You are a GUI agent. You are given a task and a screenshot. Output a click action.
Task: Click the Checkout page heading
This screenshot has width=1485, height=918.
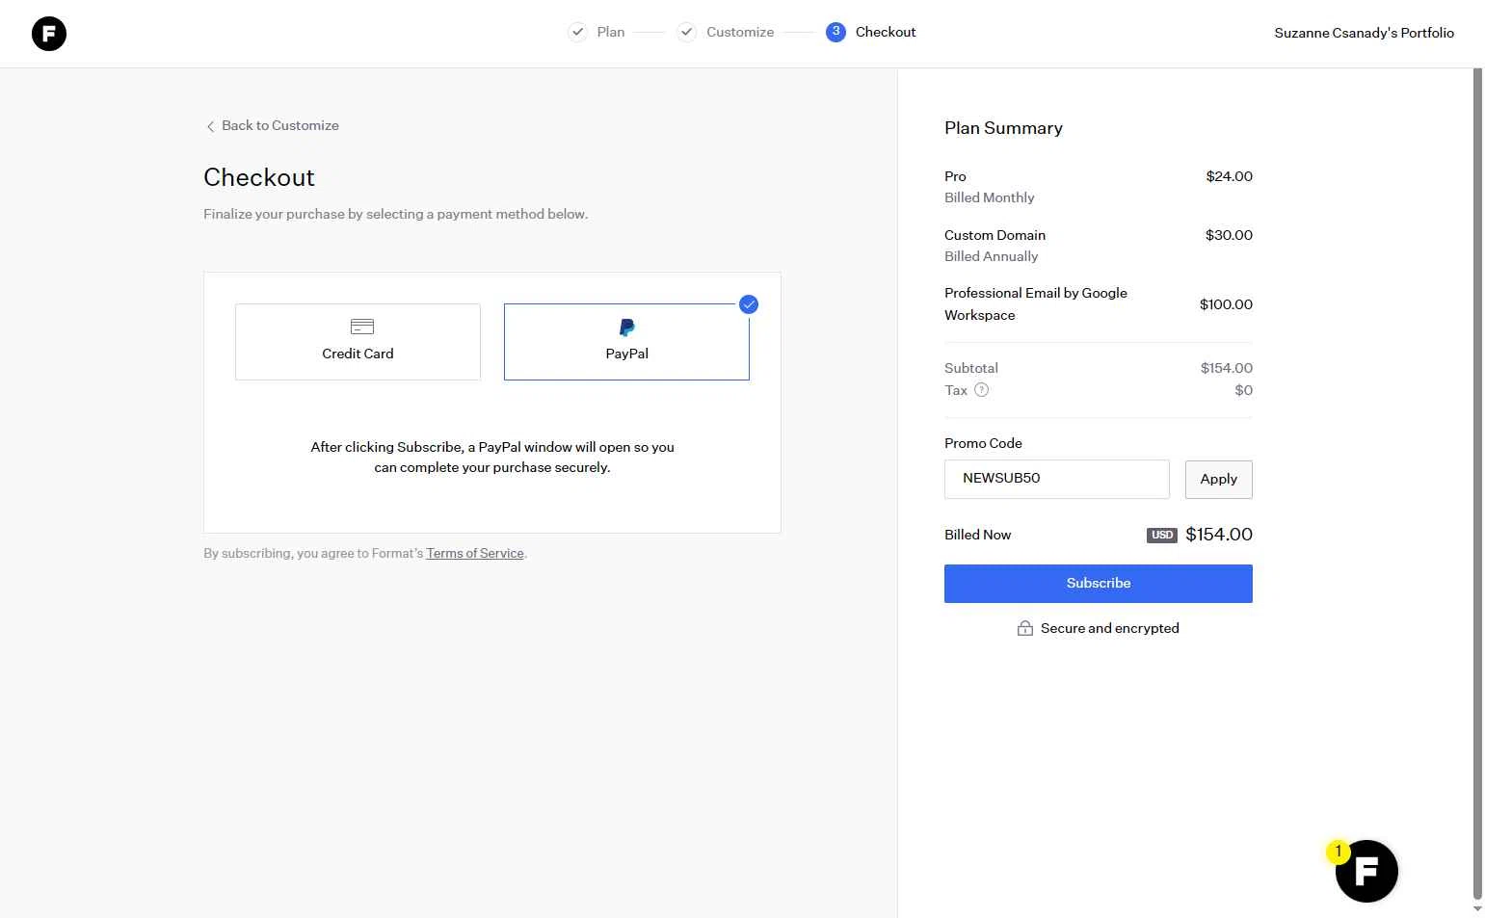(259, 177)
